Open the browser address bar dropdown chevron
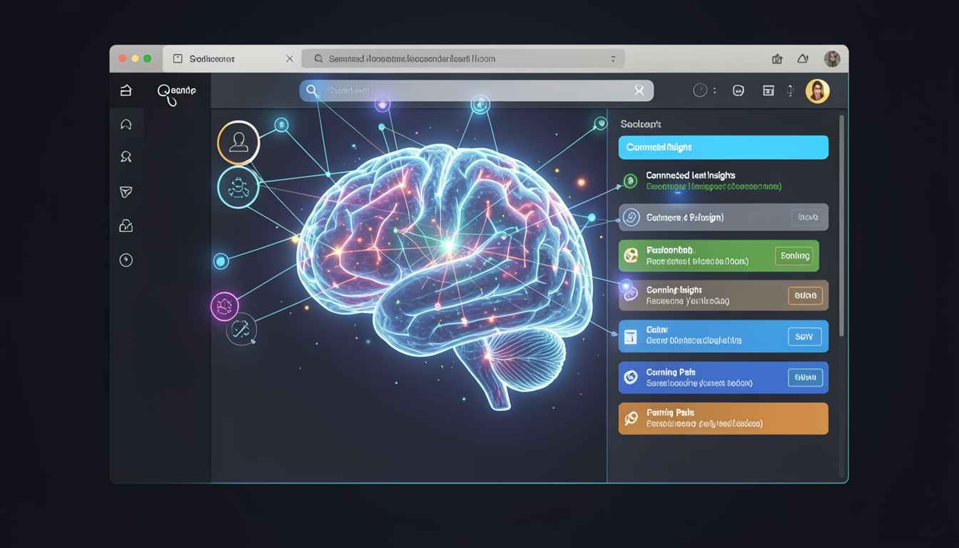The height and width of the screenshot is (548, 959). tap(613, 59)
